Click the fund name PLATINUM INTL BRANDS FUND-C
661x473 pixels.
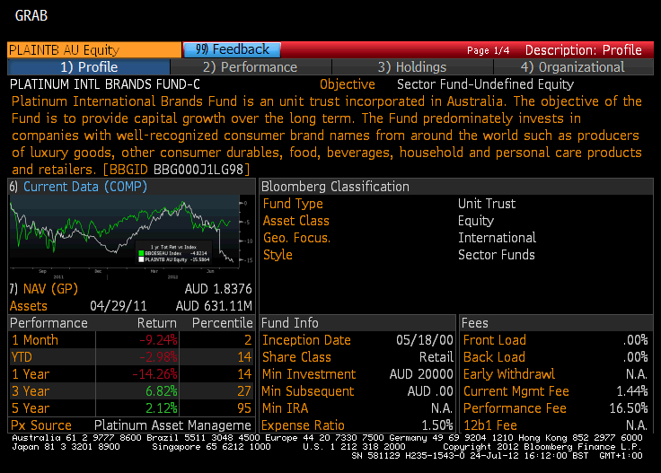(x=105, y=84)
